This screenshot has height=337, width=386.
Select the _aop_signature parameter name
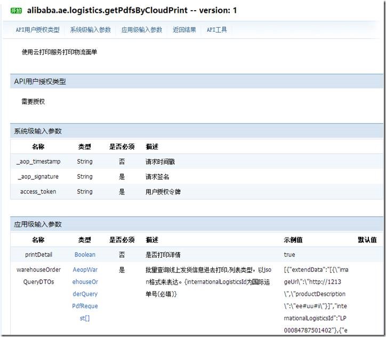[38, 177]
